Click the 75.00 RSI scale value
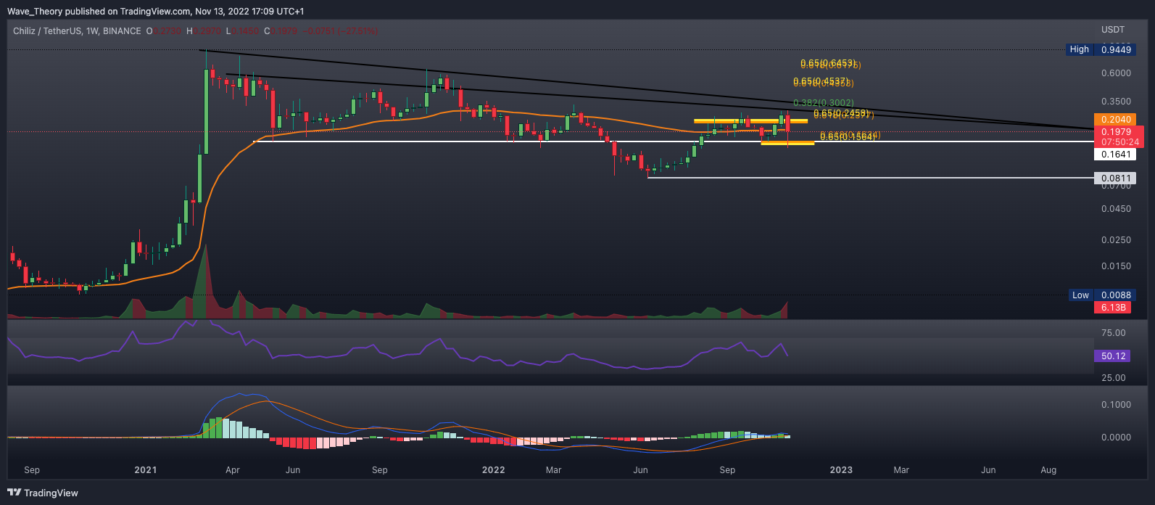This screenshot has width=1155, height=505. tap(1114, 333)
